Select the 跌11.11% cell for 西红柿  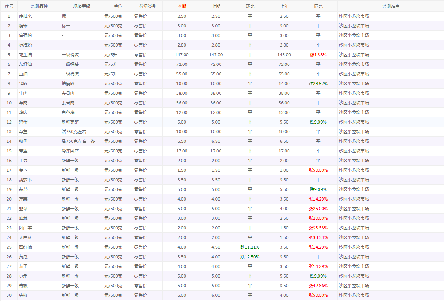250,247
